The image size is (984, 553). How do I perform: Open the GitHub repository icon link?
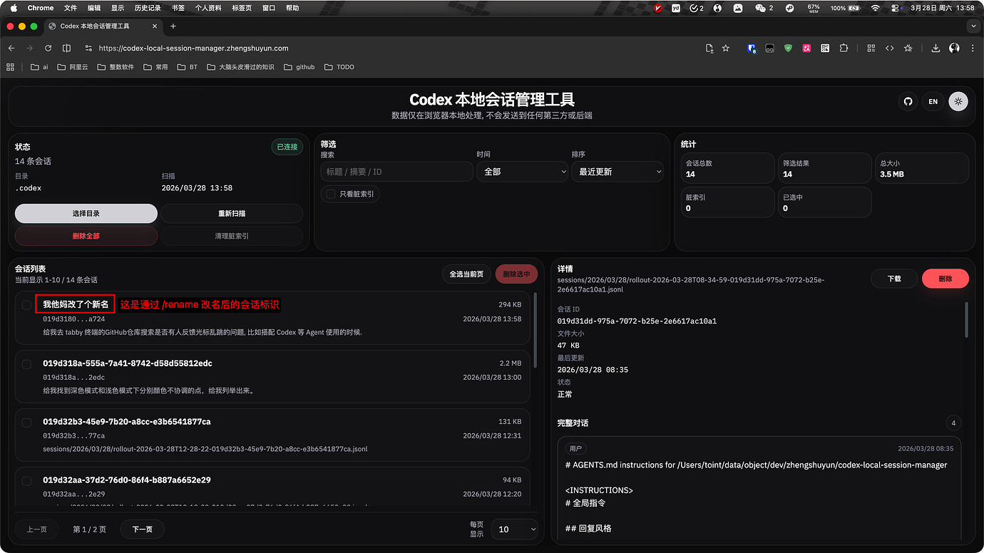908,101
